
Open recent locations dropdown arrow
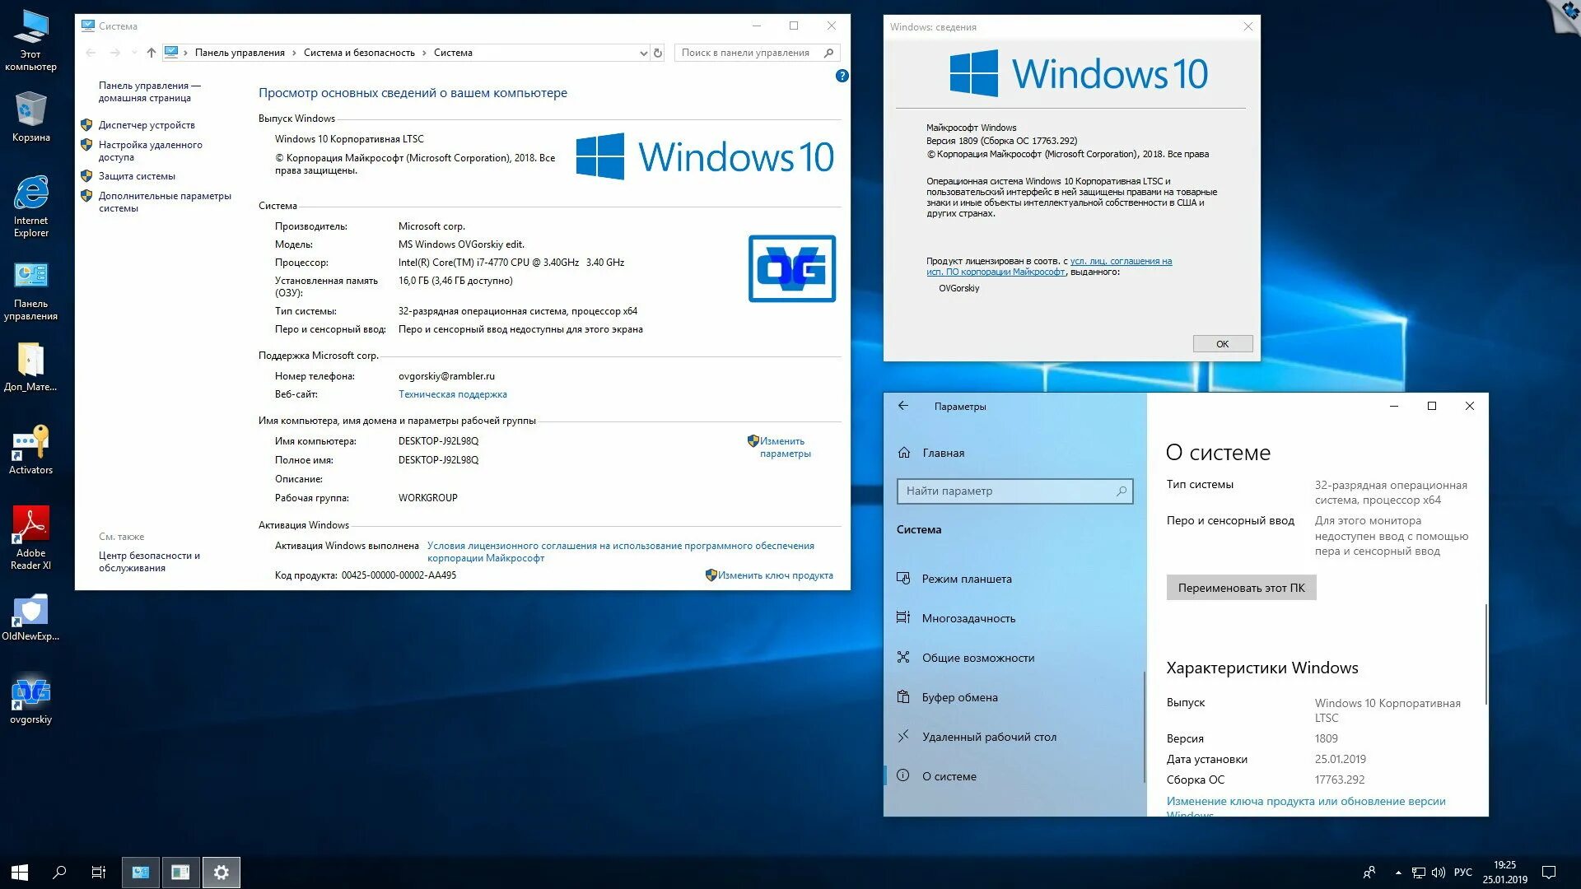point(134,53)
